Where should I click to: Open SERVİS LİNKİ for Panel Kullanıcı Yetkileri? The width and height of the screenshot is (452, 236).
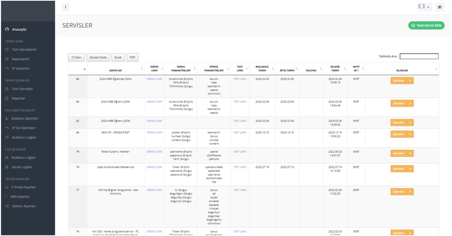click(154, 152)
